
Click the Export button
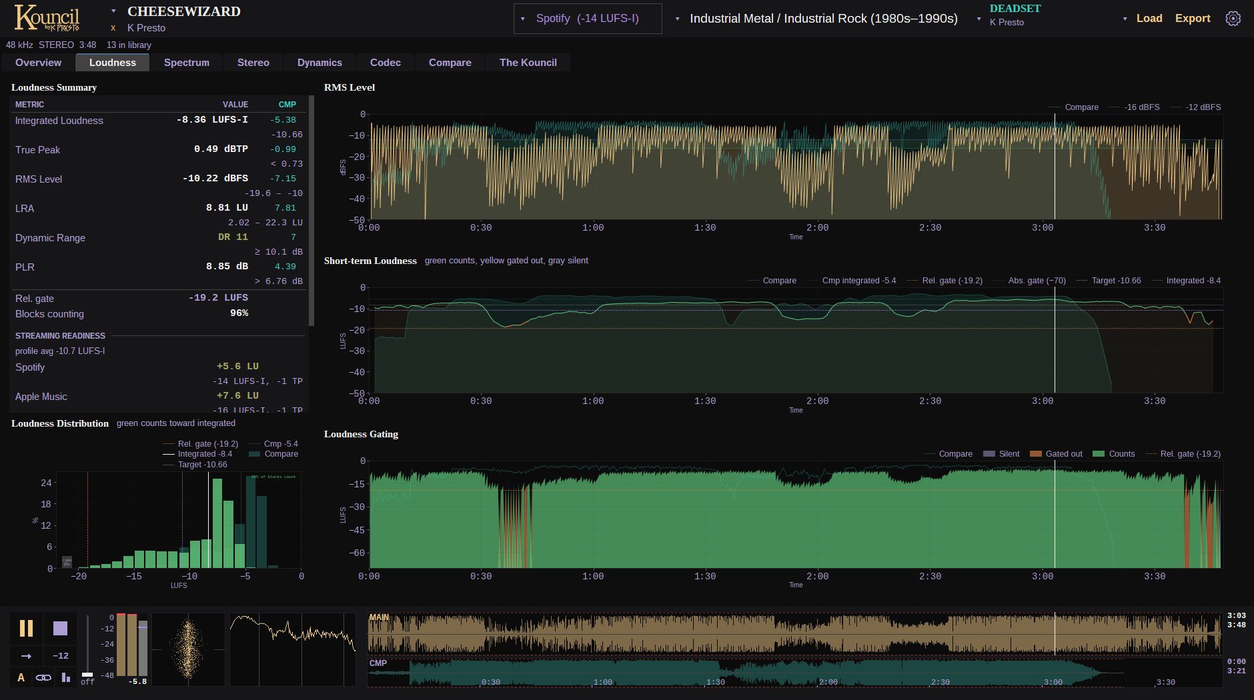1193,19
